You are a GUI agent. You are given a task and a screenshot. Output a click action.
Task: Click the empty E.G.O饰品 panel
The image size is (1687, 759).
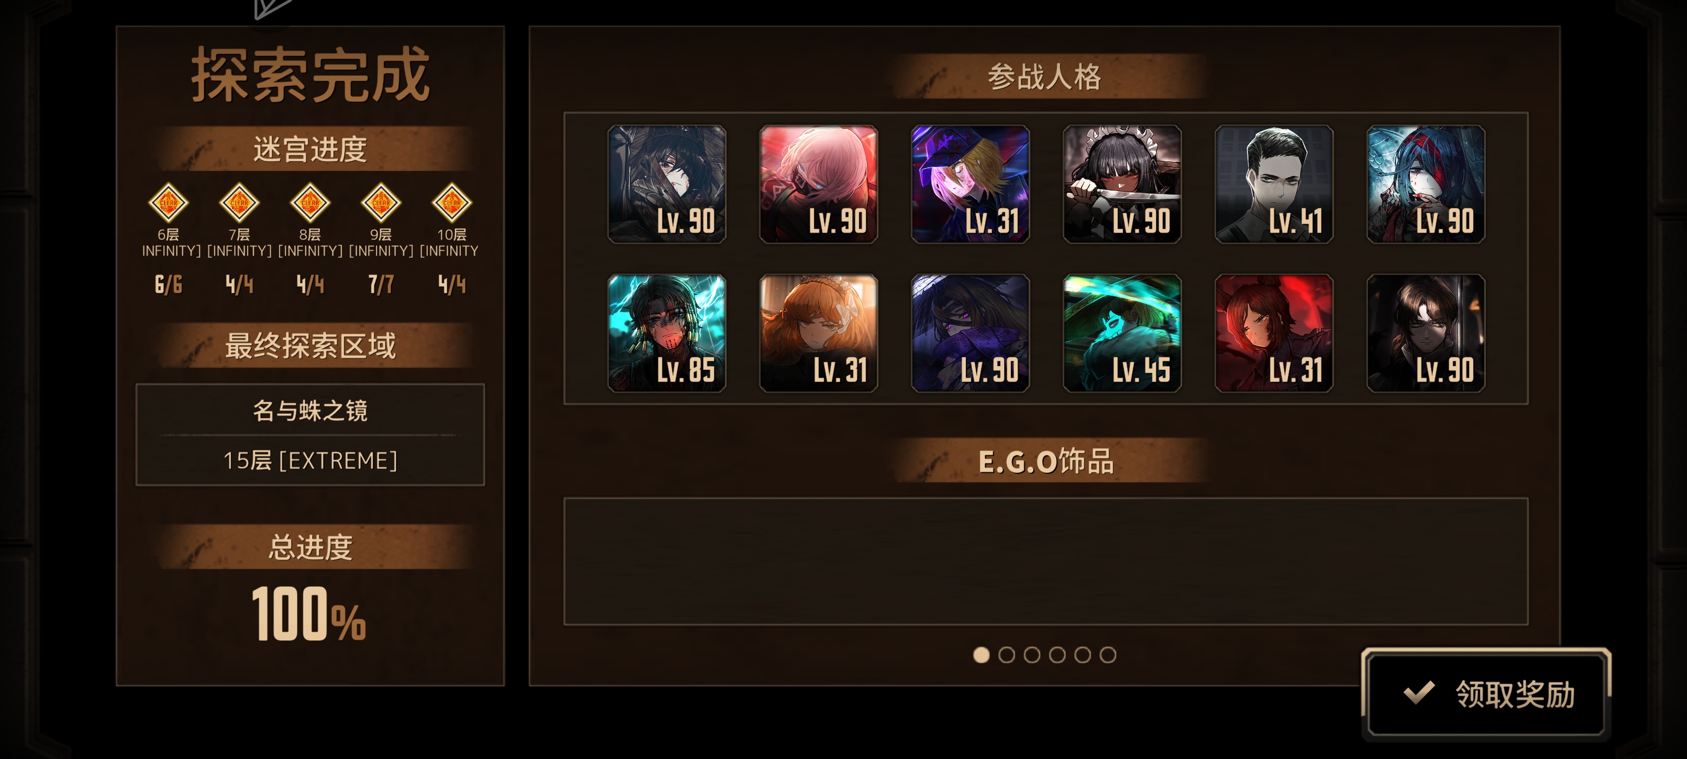1046,561
